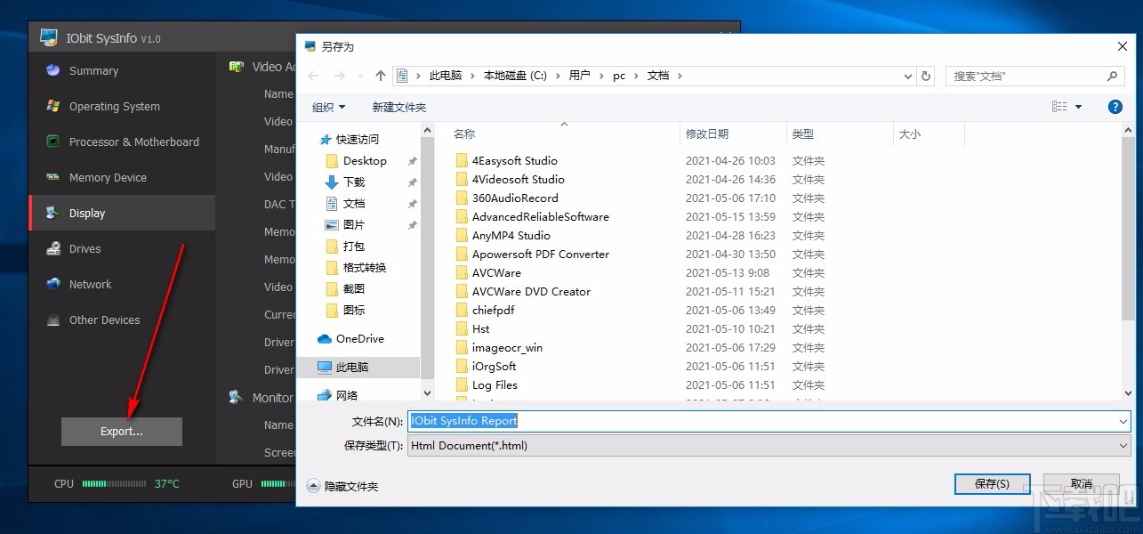Viewport: 1143px width, 534px height.
Task: Open the help icon in the Save dialog
Action: click(x=1115, y=106)
